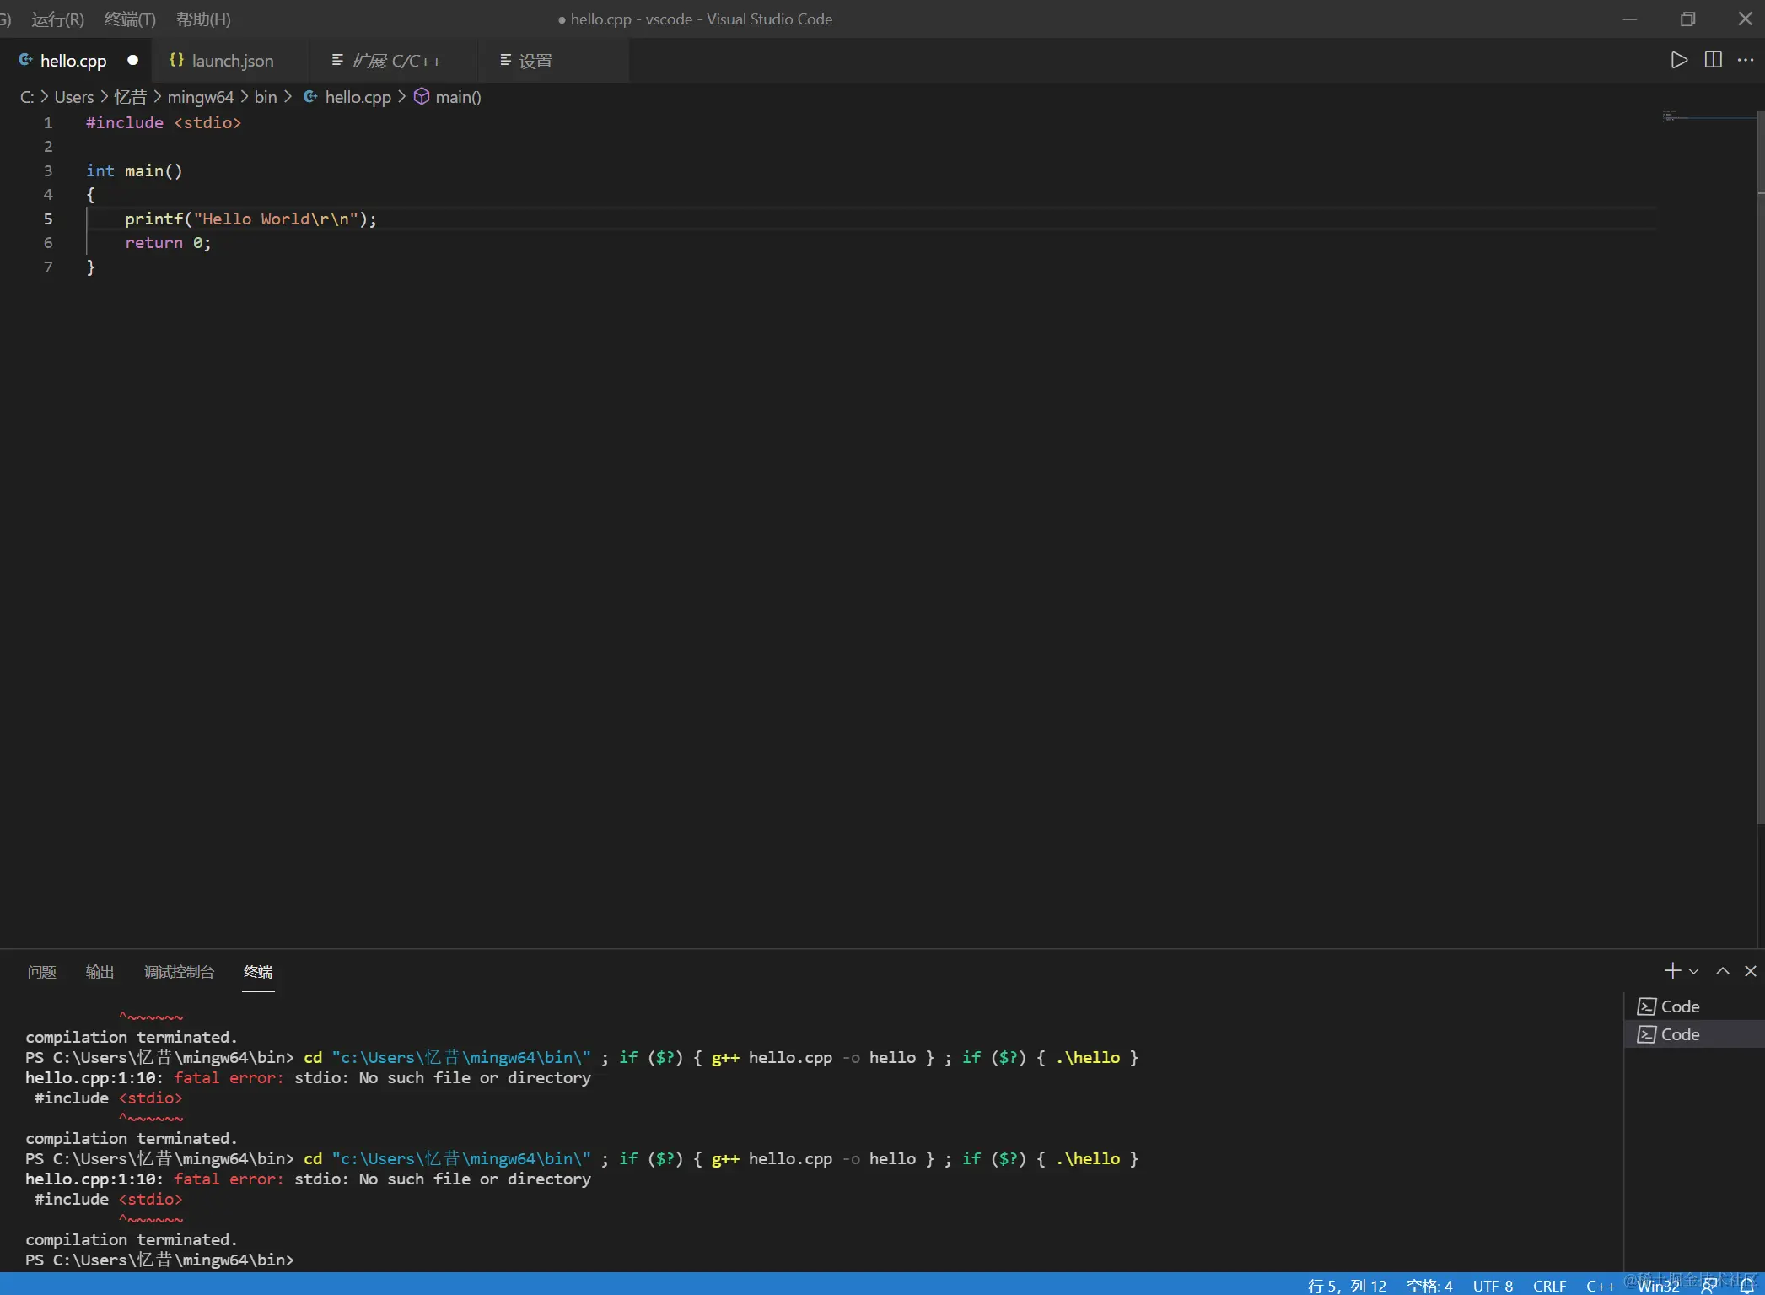The image size is (1765, 1295).
Task: Close the bottom terminal panel
Action: [1751, 971]
